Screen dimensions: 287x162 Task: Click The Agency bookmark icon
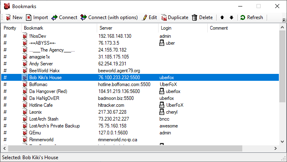[x=25, y=50]
